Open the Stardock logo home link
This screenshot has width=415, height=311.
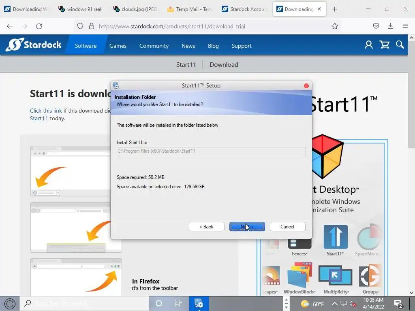pos(33,45)
